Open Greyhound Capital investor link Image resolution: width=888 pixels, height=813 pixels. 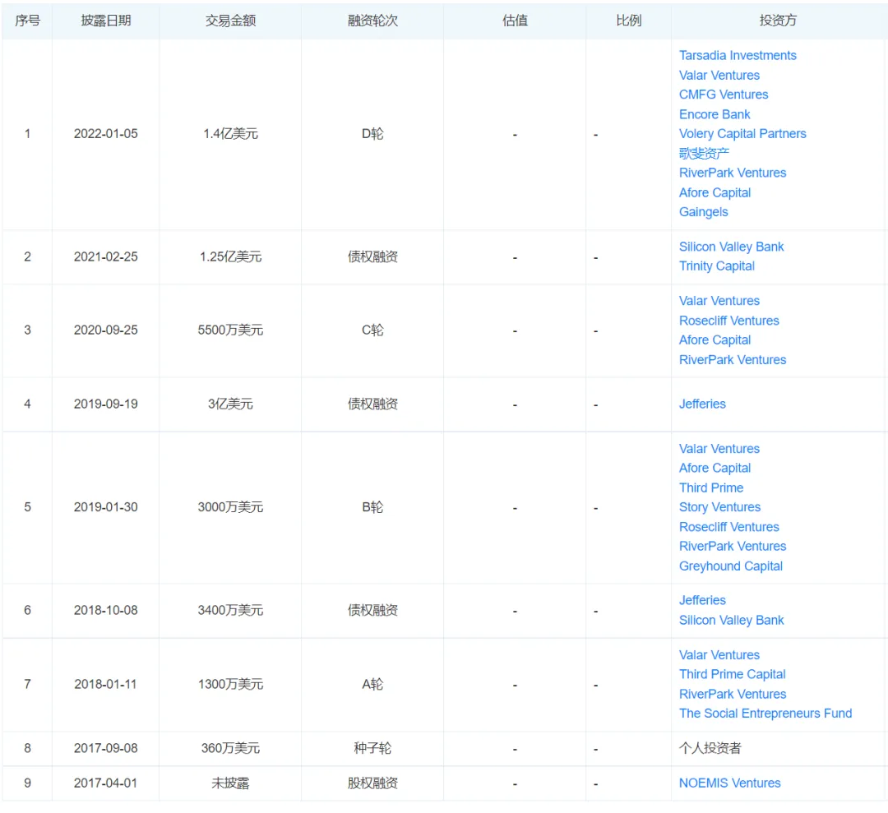point(731,566)
